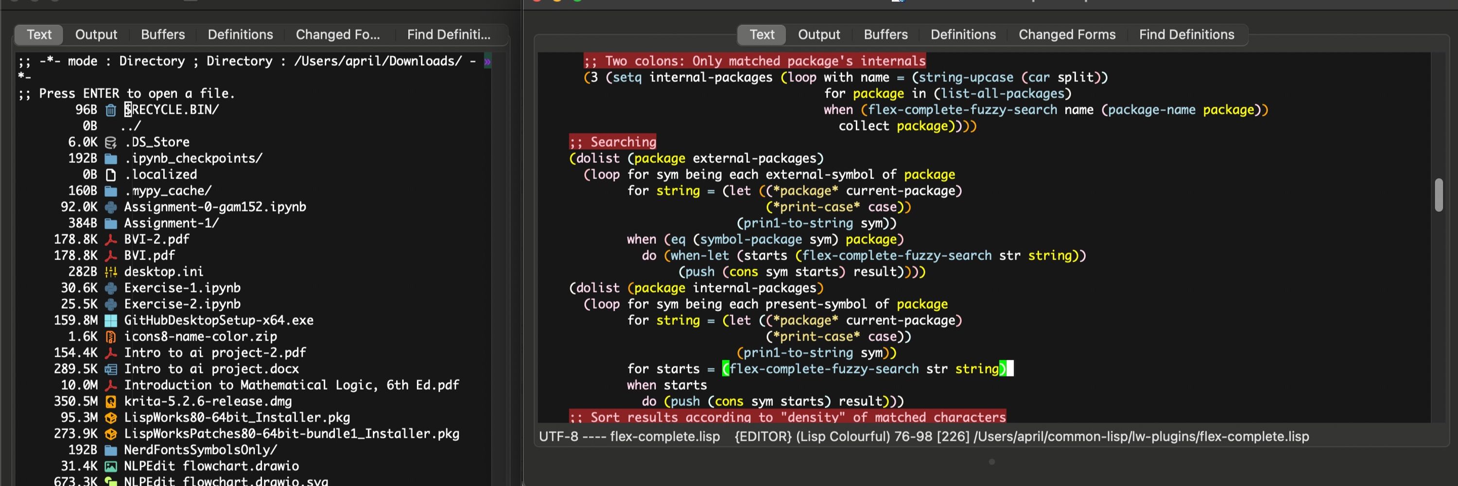Click the folder icon beside NerdFontsSymbolsOnly/
This screenshot has height=486, width=1458.
click(111, 451)
